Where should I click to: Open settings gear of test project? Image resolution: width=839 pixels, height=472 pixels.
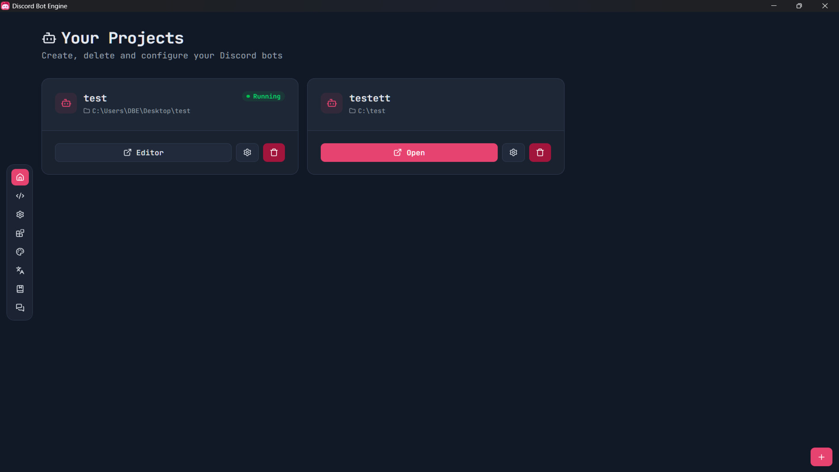coord(247,153)
